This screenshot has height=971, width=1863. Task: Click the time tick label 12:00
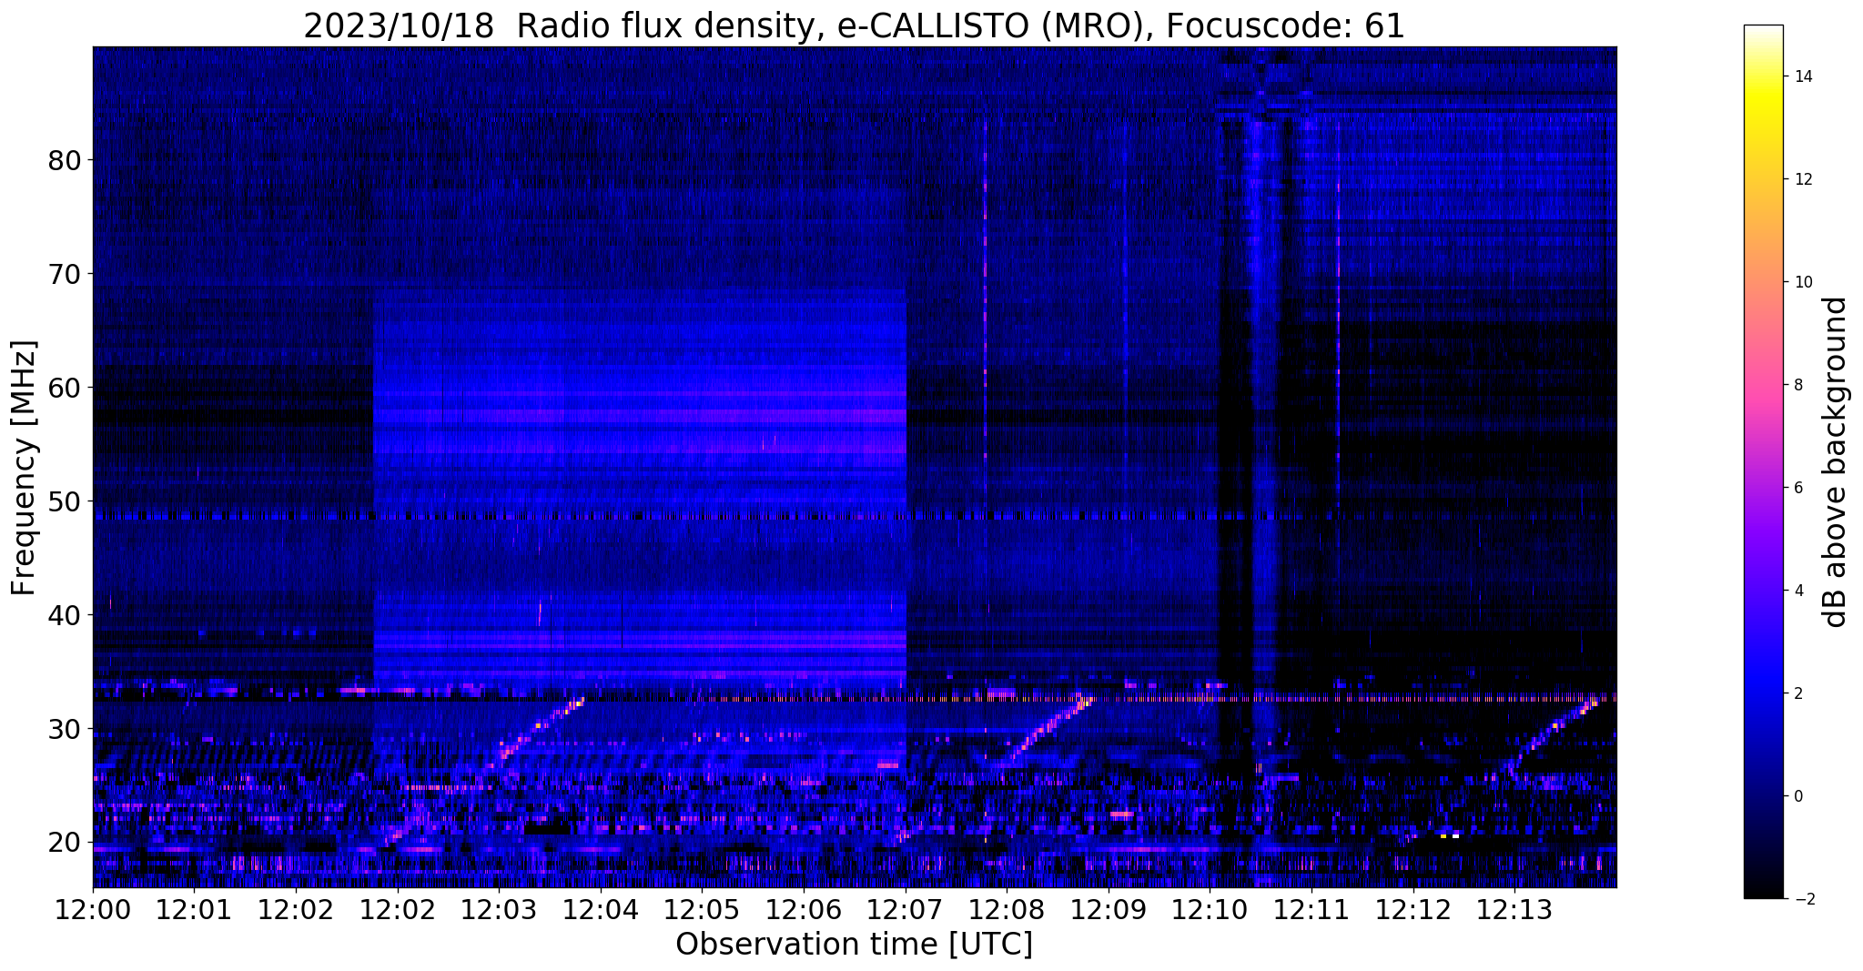tap(93, 909)
